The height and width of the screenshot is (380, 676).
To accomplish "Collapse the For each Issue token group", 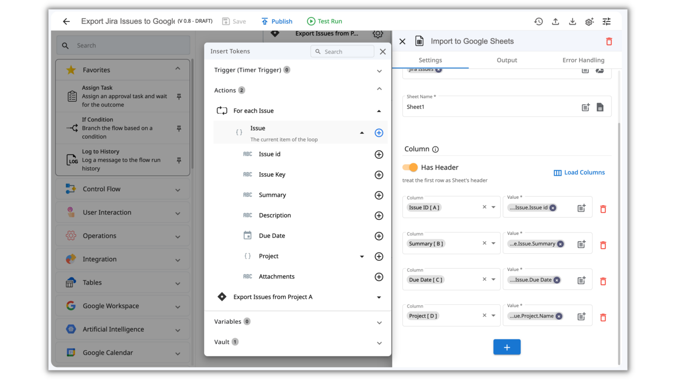I will point(378,111).
